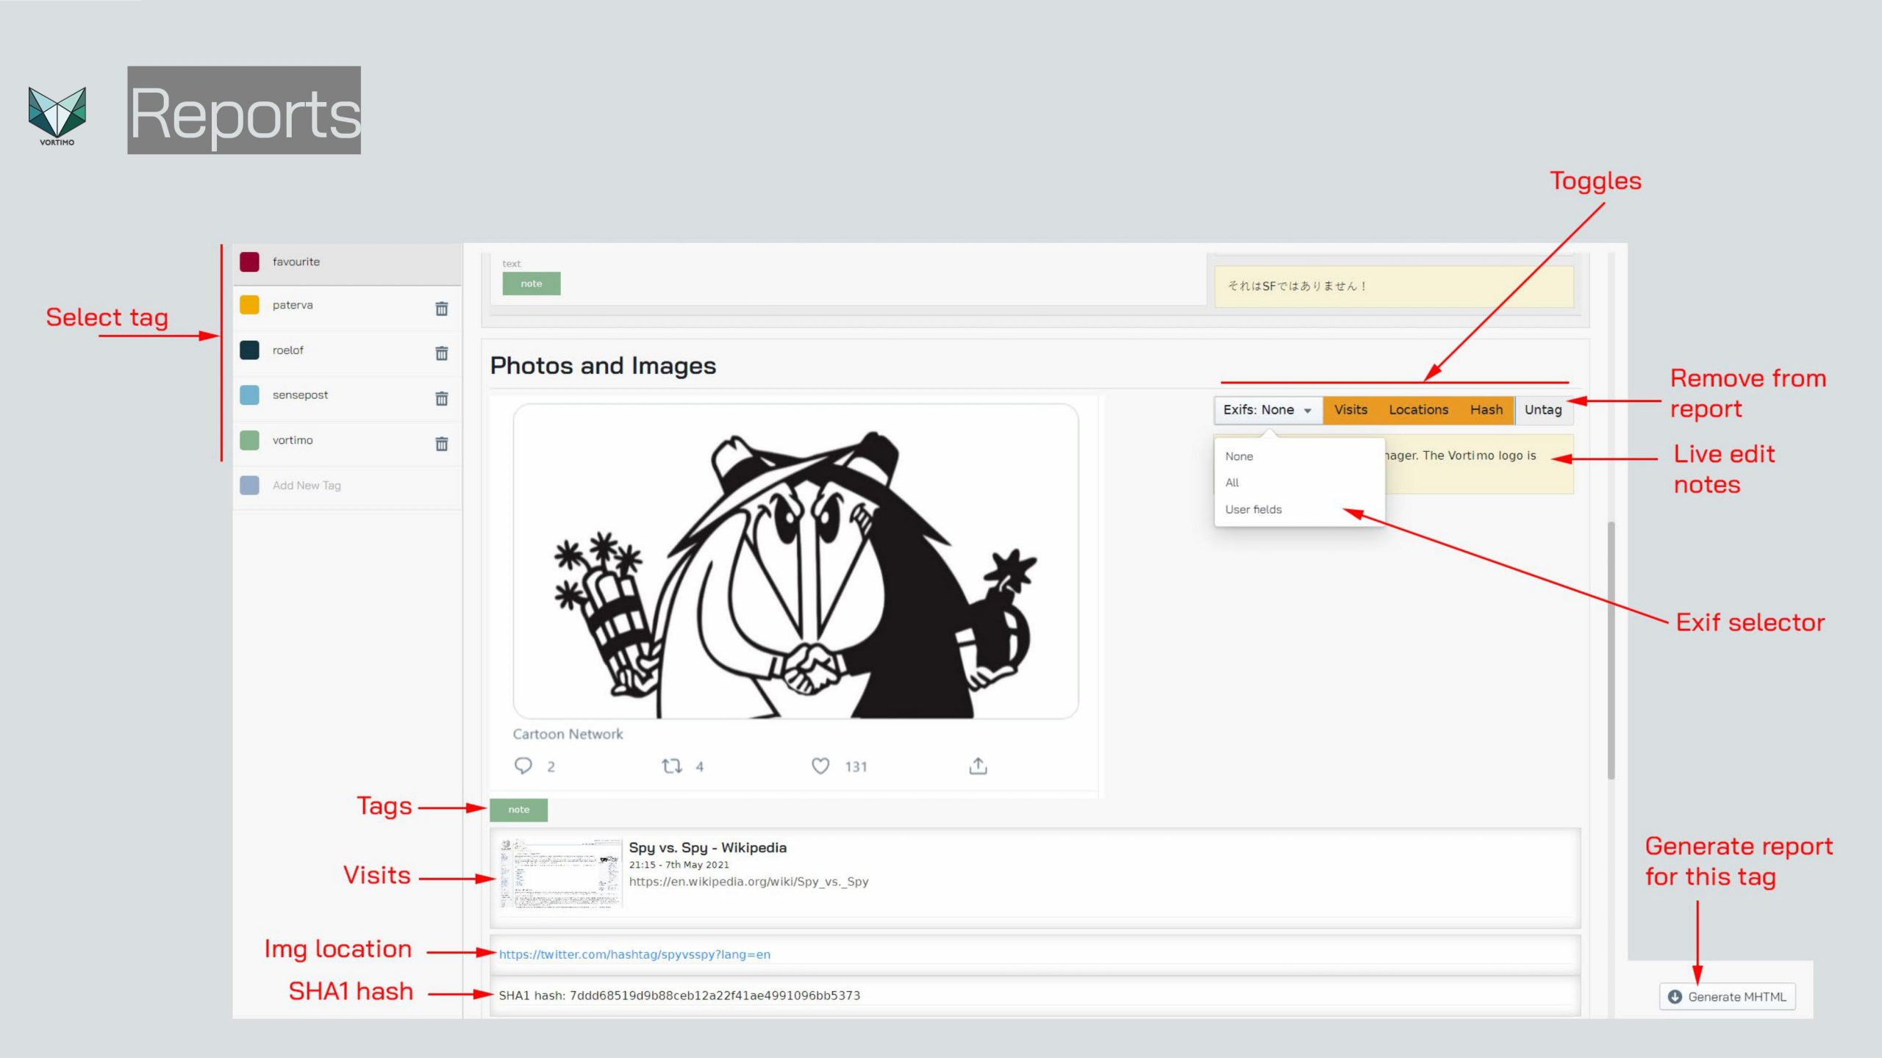Click the tweet reply comment icon
This screenshot has width=1882, height=1058.
point(523,766)
